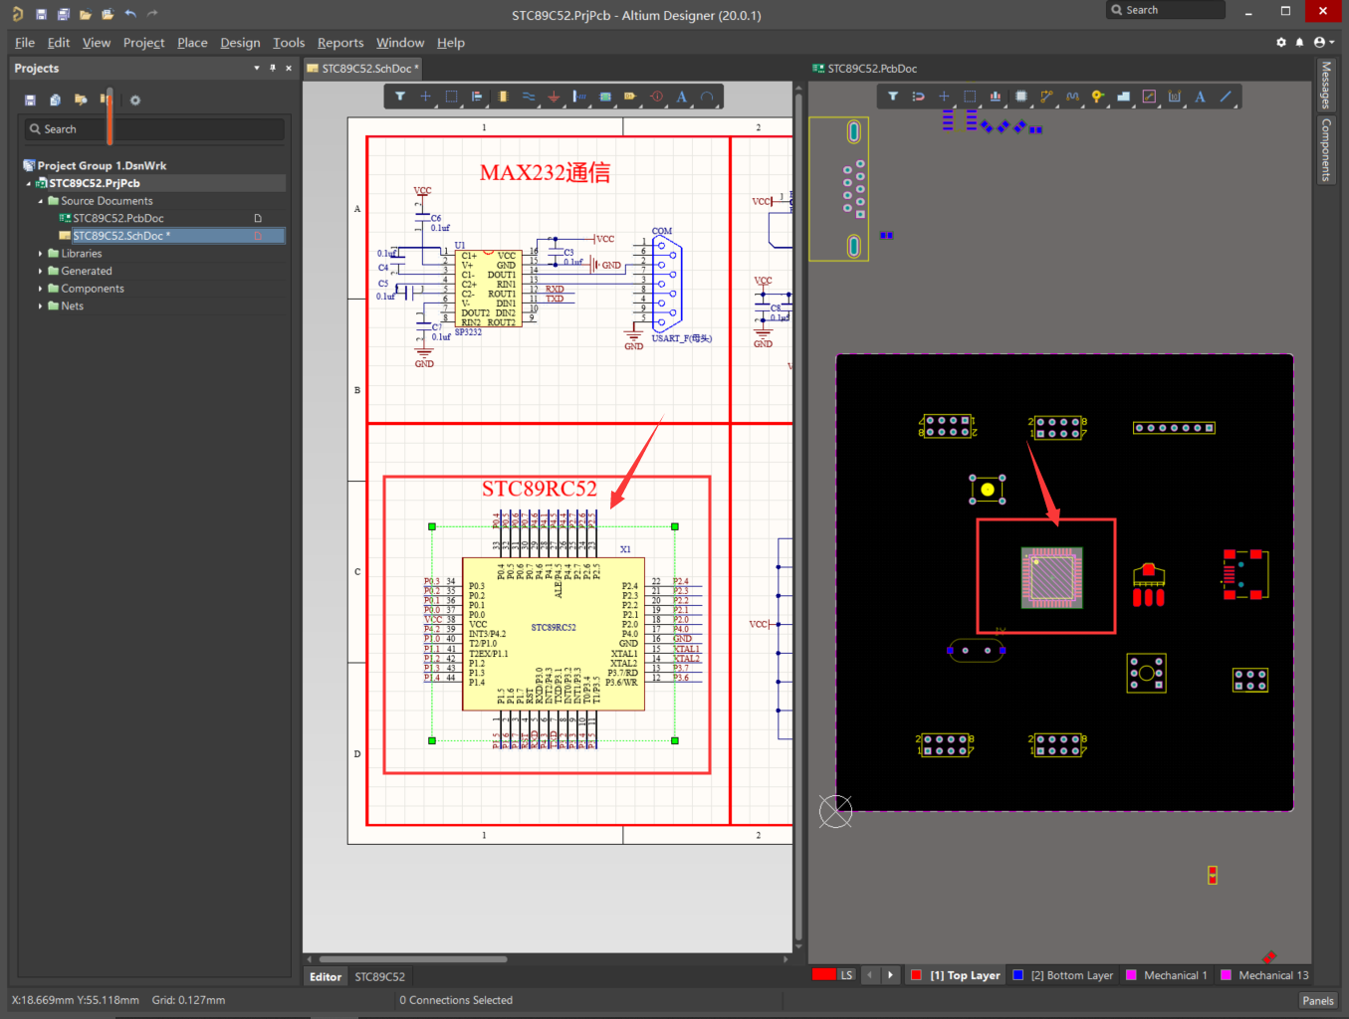Select the Place Via tool in the PCB toolbar

pyautogui.click(x=1108, y=103)
